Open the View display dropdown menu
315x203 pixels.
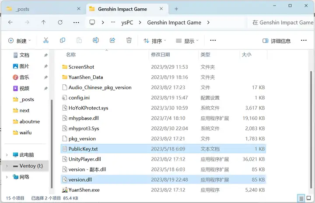click(x=187, y=41)
